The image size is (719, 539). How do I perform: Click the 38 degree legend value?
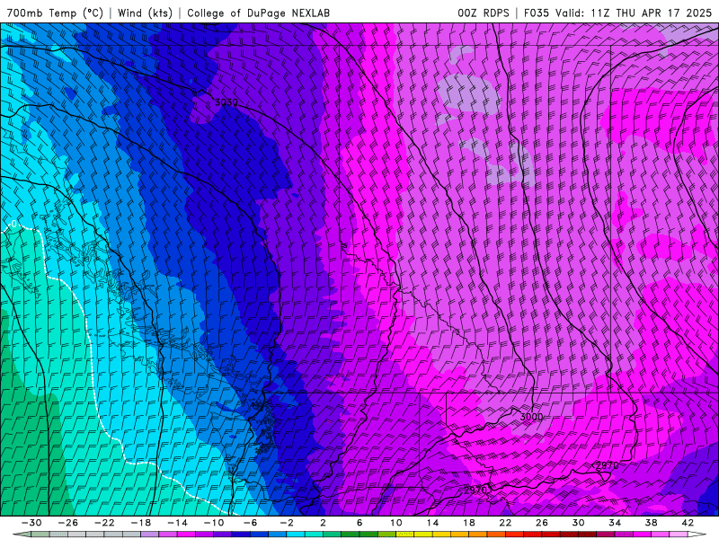pos(651,523)
